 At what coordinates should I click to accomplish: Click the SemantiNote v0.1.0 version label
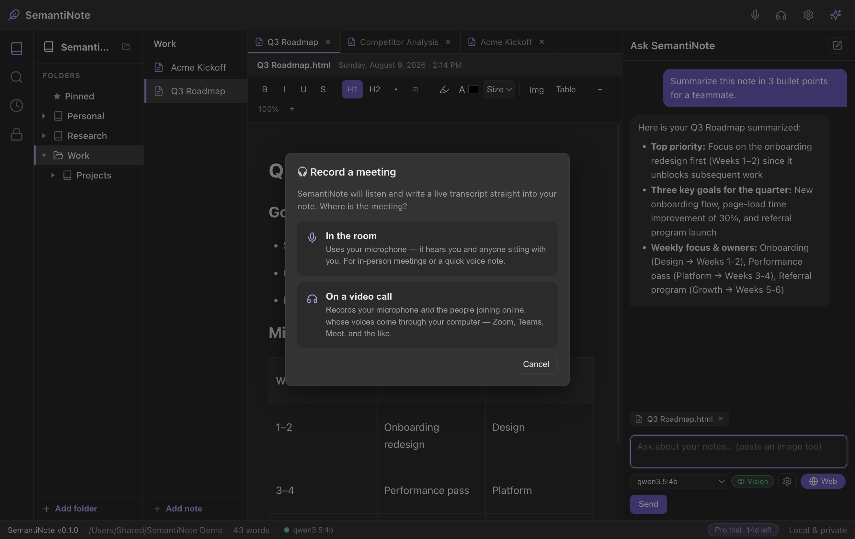43,530
